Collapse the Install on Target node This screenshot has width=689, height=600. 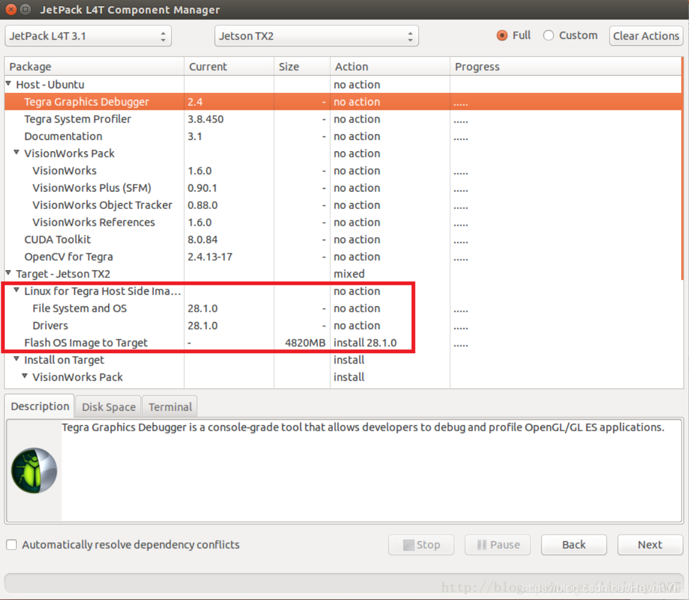coord(16,359)
